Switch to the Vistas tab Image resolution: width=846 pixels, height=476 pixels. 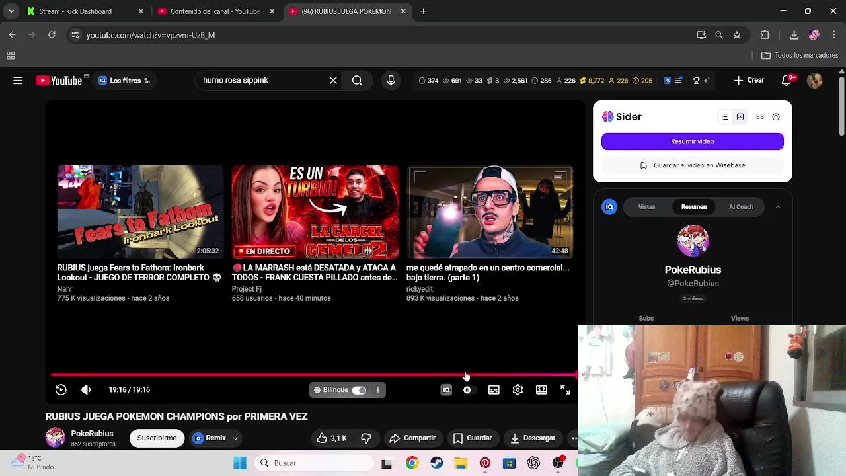647,207
